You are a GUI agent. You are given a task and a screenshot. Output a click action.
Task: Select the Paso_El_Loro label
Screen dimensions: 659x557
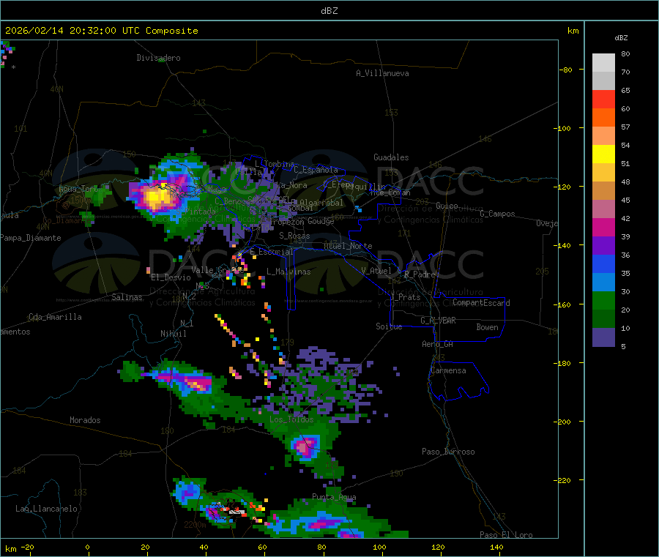pos(507,534)
